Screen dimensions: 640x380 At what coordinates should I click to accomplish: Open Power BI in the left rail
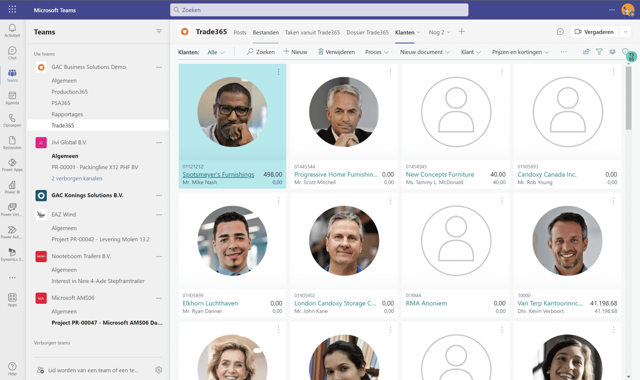tap(12, 188)
